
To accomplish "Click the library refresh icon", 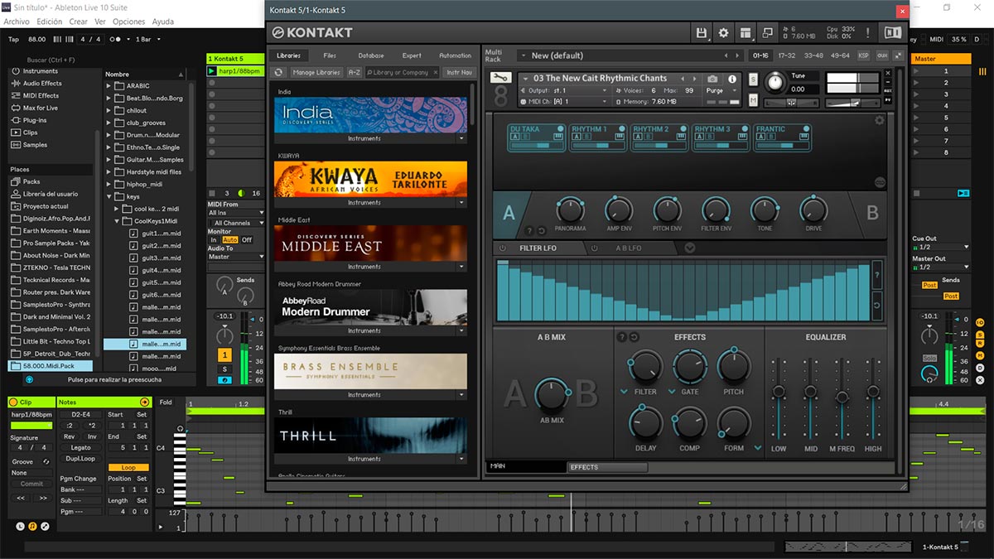I will 278,73.
